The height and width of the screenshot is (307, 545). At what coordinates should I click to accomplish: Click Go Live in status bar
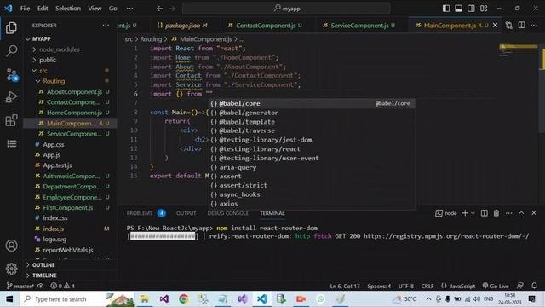496,287
